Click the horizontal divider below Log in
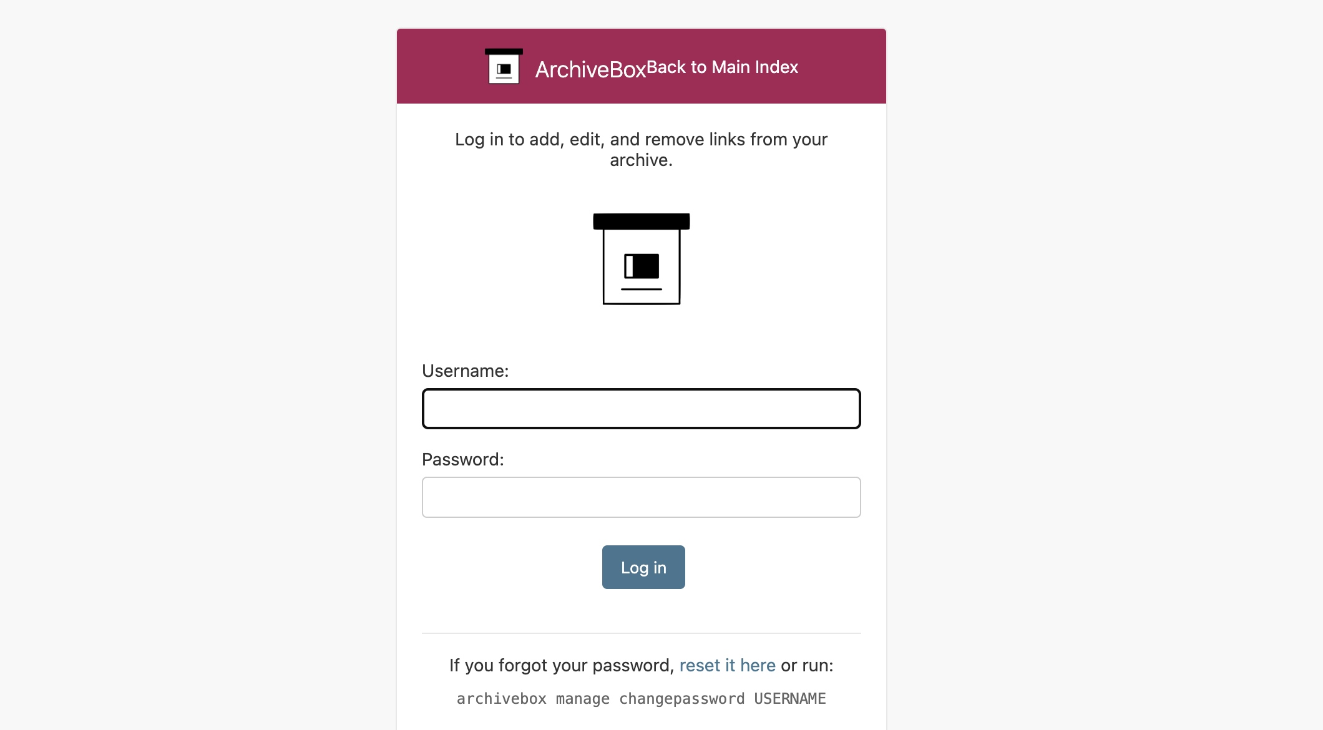1323x730 pixels. [642, 633]
